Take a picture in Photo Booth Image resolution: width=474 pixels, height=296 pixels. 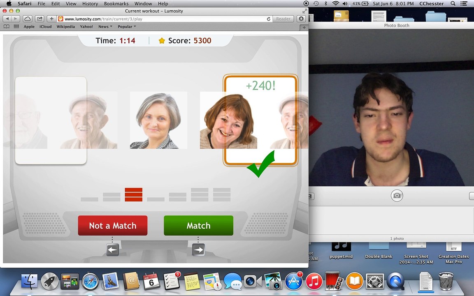[397, 196]
